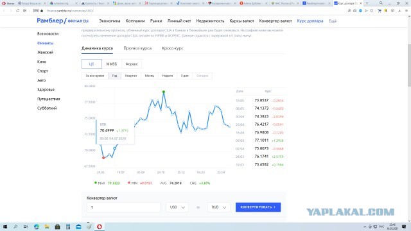Screen dimensions: 411x231
Task: Open Субботний in sidebar
Action: pos(47,108)
